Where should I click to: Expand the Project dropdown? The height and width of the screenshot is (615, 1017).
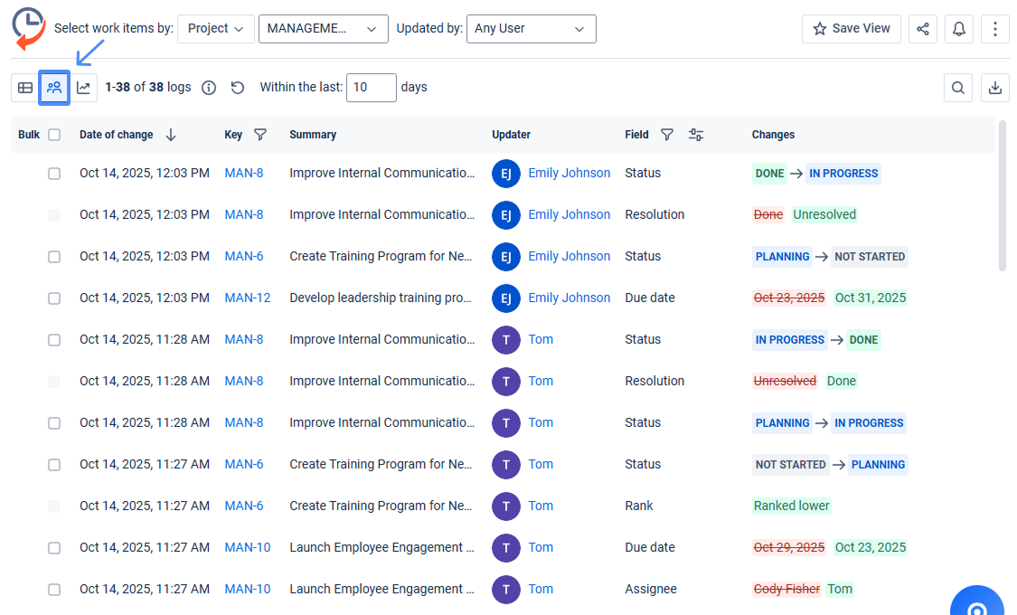coord(215,29)
